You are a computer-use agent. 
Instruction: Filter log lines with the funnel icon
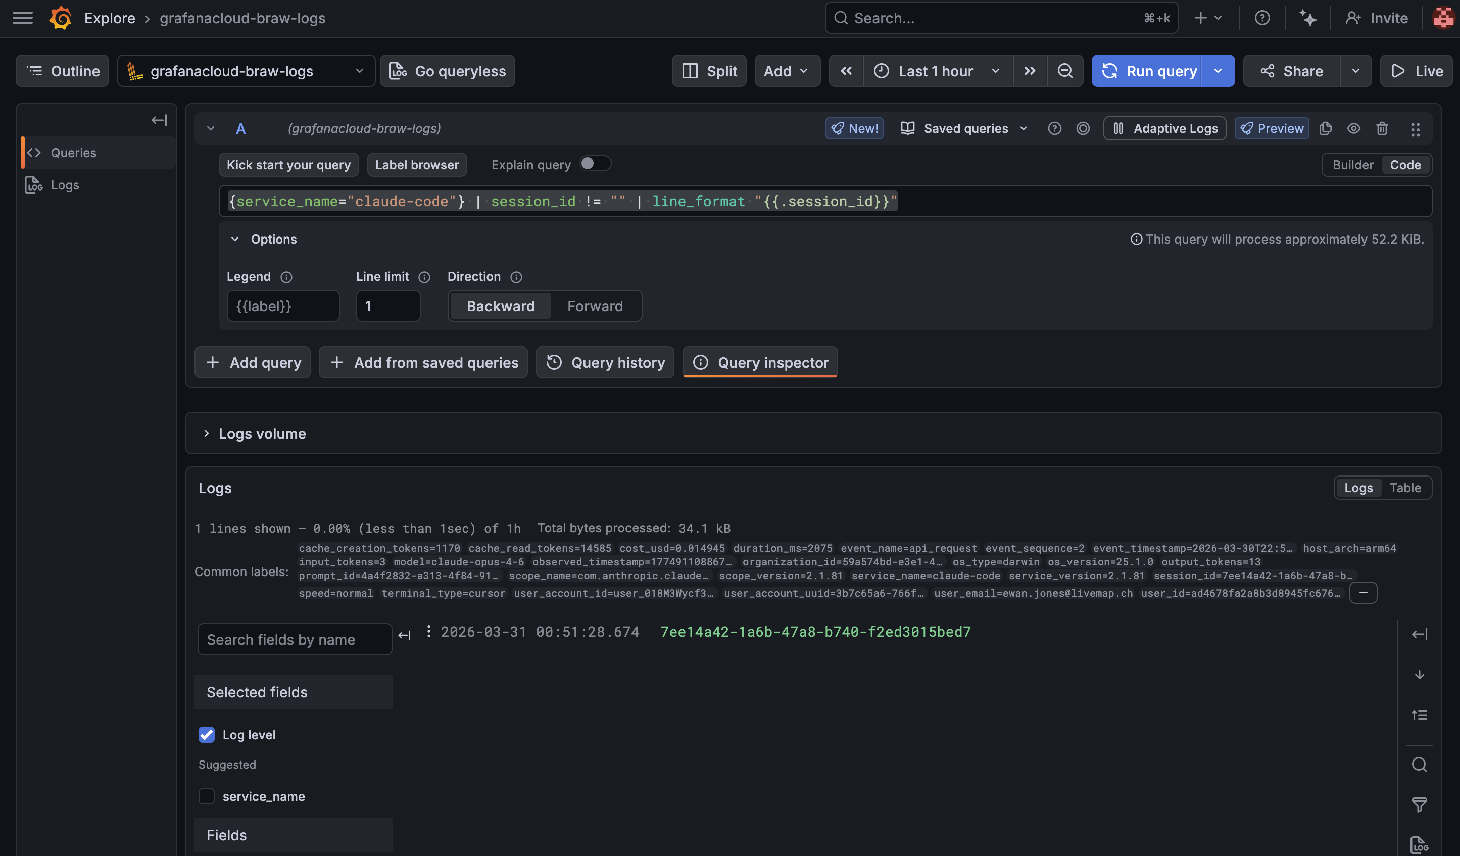click(x=1420, y=805)
